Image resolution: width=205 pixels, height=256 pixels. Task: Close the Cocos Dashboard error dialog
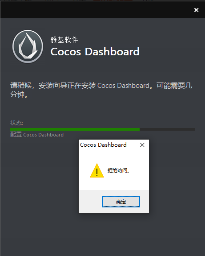(142, 145)
